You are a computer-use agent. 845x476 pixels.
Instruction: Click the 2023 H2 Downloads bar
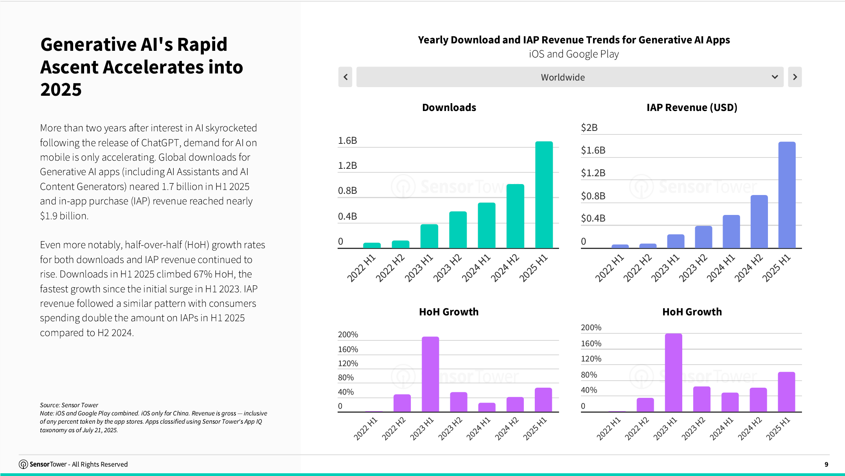(458, 230)
